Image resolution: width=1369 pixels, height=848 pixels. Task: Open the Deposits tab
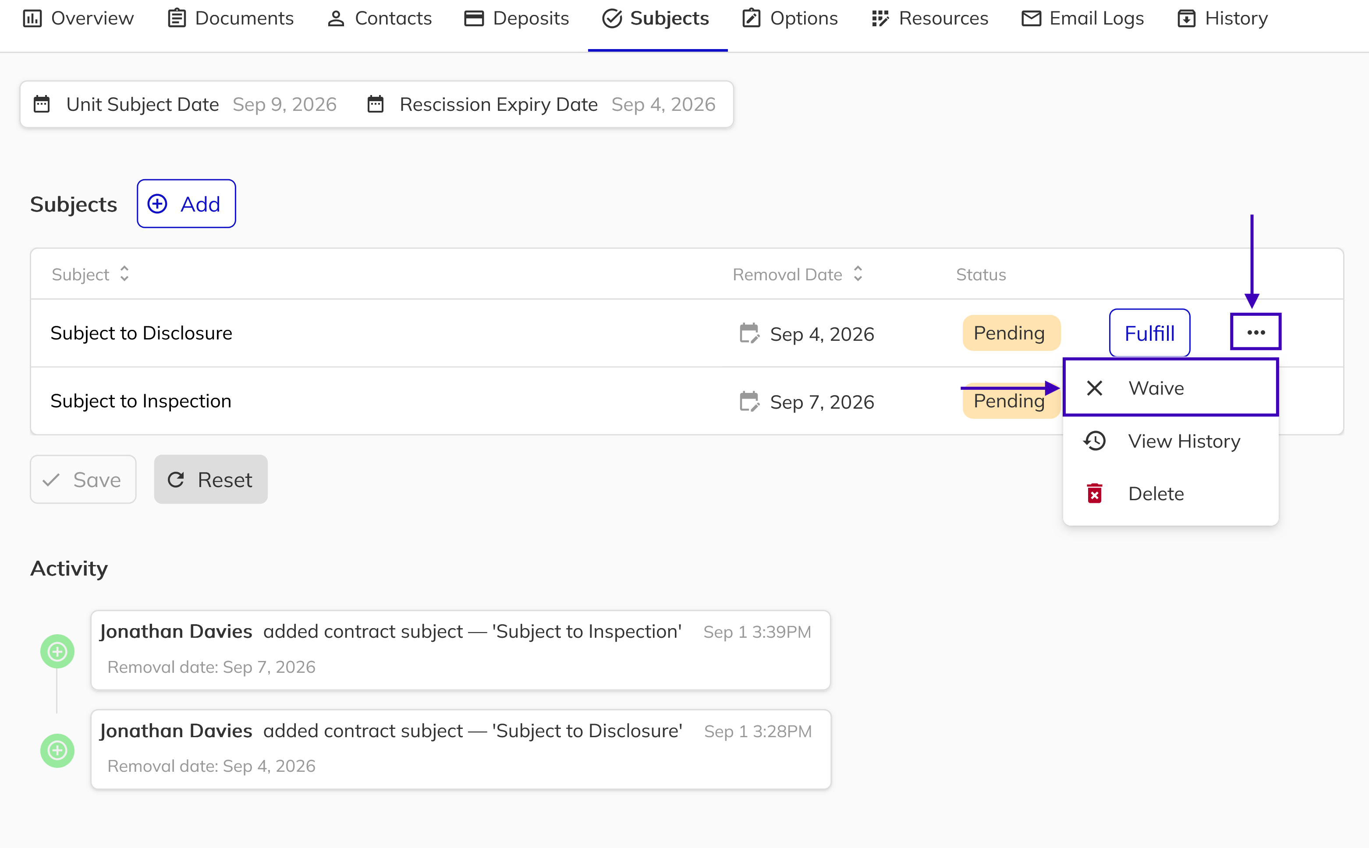[516, 18]
